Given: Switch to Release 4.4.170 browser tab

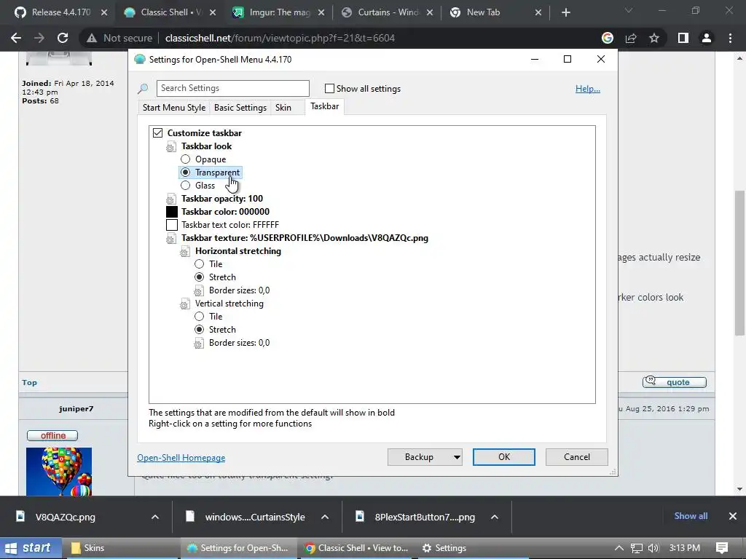Looking at the screenshot, I should click(61, 12).
